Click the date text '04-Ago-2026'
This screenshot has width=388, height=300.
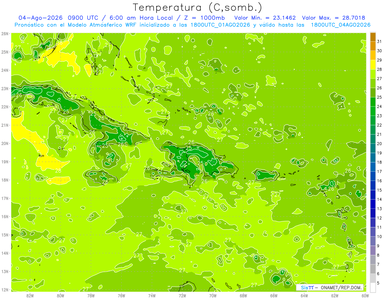(41, 18)
